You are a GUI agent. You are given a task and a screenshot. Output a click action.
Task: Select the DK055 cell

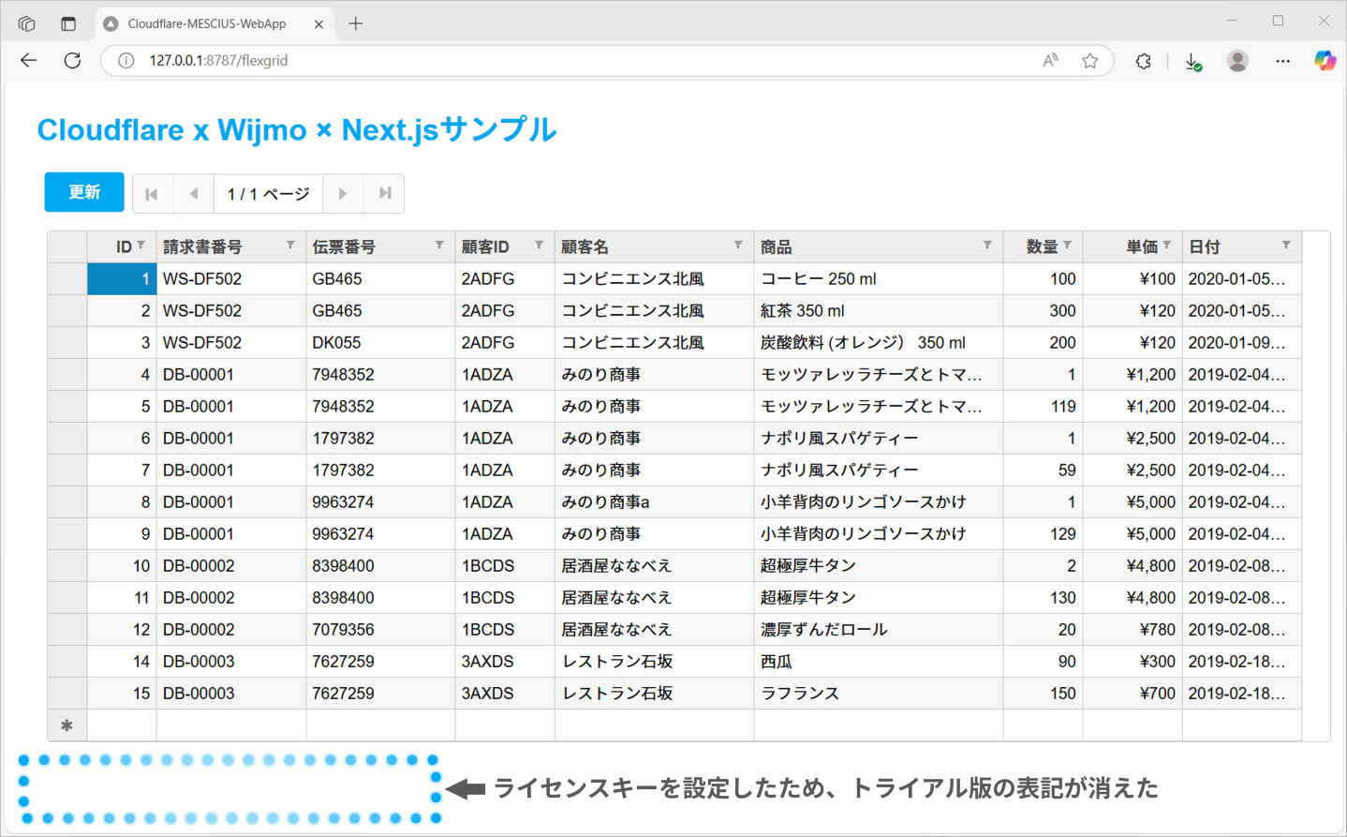point(380,343)
